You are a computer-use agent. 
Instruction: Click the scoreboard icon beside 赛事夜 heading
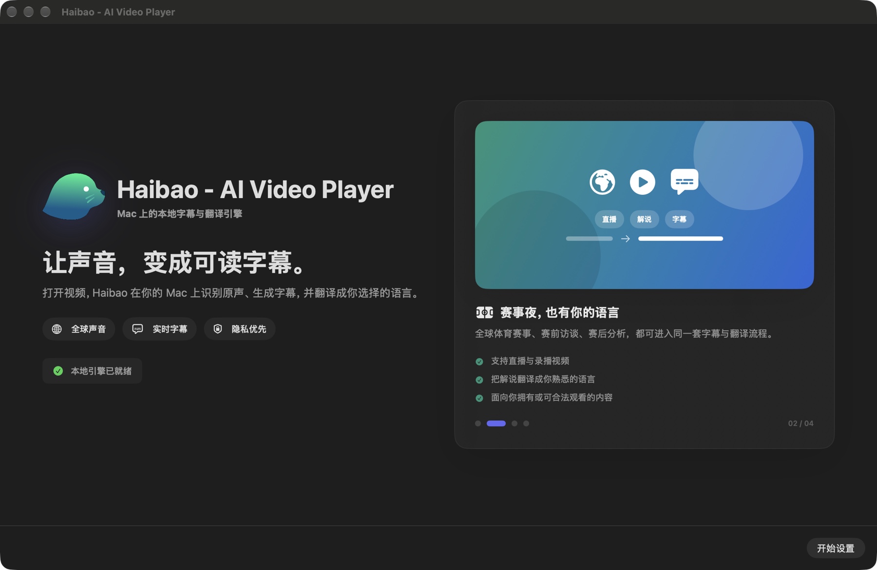[x=484, y=312]
